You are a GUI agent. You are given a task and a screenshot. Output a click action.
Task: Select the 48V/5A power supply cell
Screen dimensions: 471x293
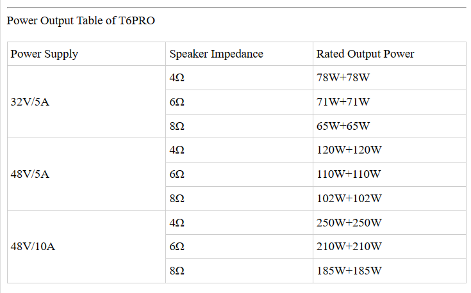tap(30, 174)
